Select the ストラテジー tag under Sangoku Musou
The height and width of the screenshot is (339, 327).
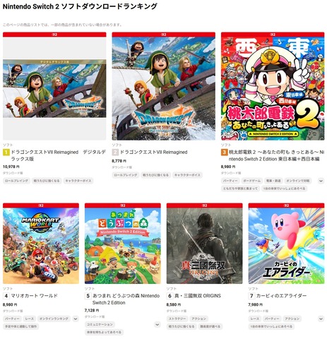(x=177, y=319)
